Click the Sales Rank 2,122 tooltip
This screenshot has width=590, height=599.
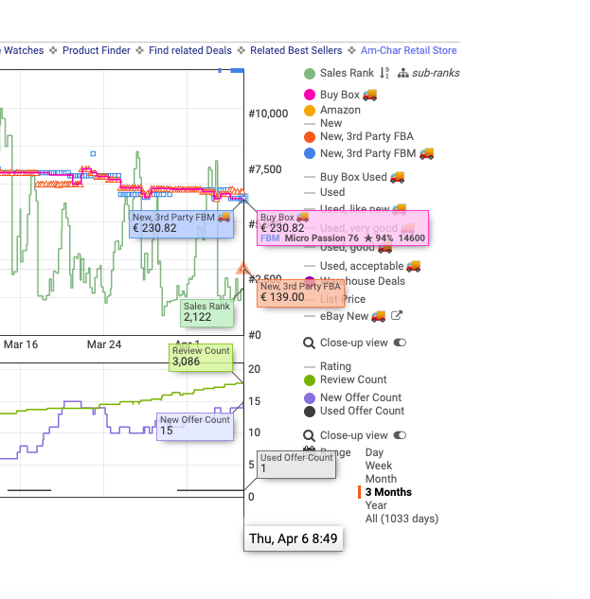pos(206,312)
